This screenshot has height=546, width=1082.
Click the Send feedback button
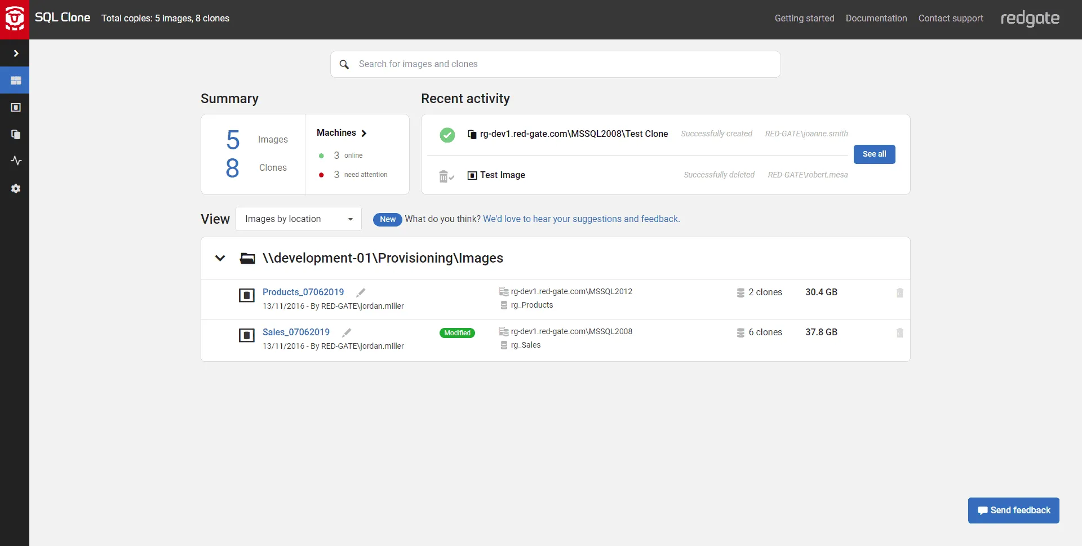[x=1013, y=510]
